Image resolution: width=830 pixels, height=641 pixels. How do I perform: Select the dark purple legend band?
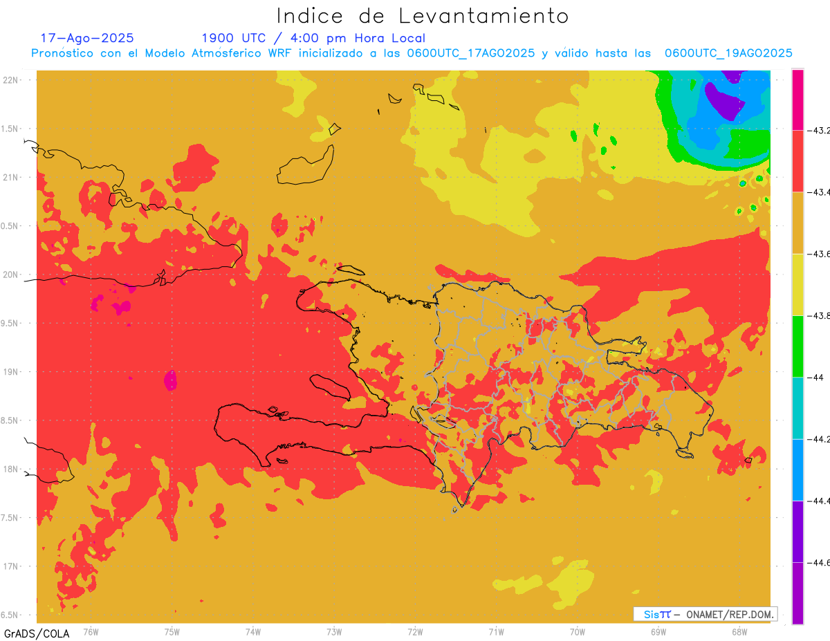pyautogui.click(x=797, y=531)
